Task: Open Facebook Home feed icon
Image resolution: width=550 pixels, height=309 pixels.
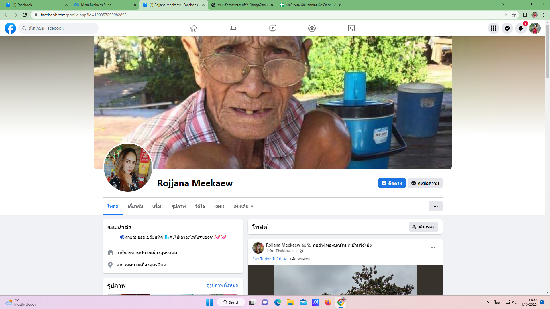Action: pyautogui.click(x=194, y=28)
